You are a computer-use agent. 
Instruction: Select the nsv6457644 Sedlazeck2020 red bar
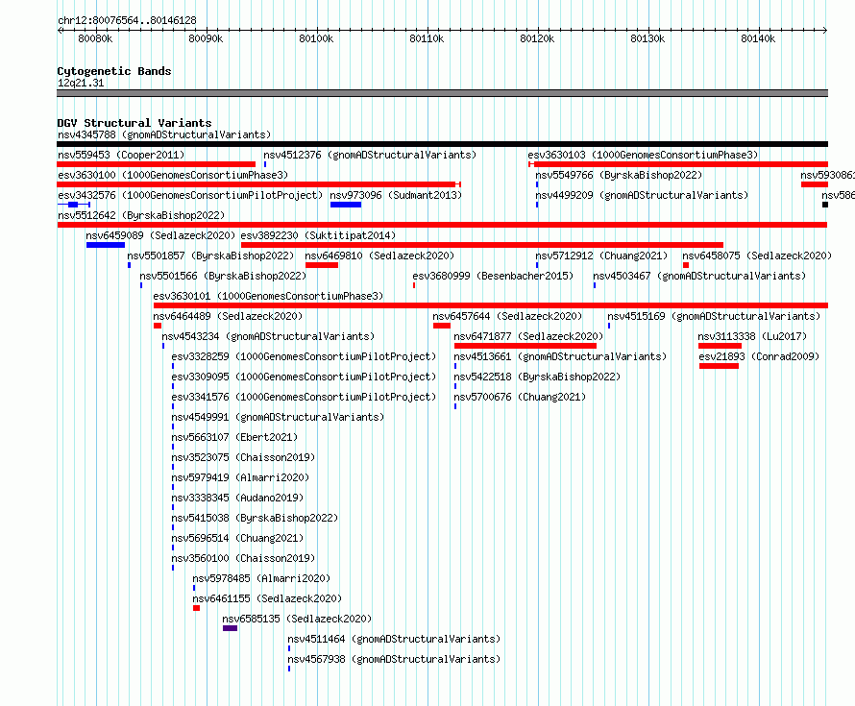[442, 326]
